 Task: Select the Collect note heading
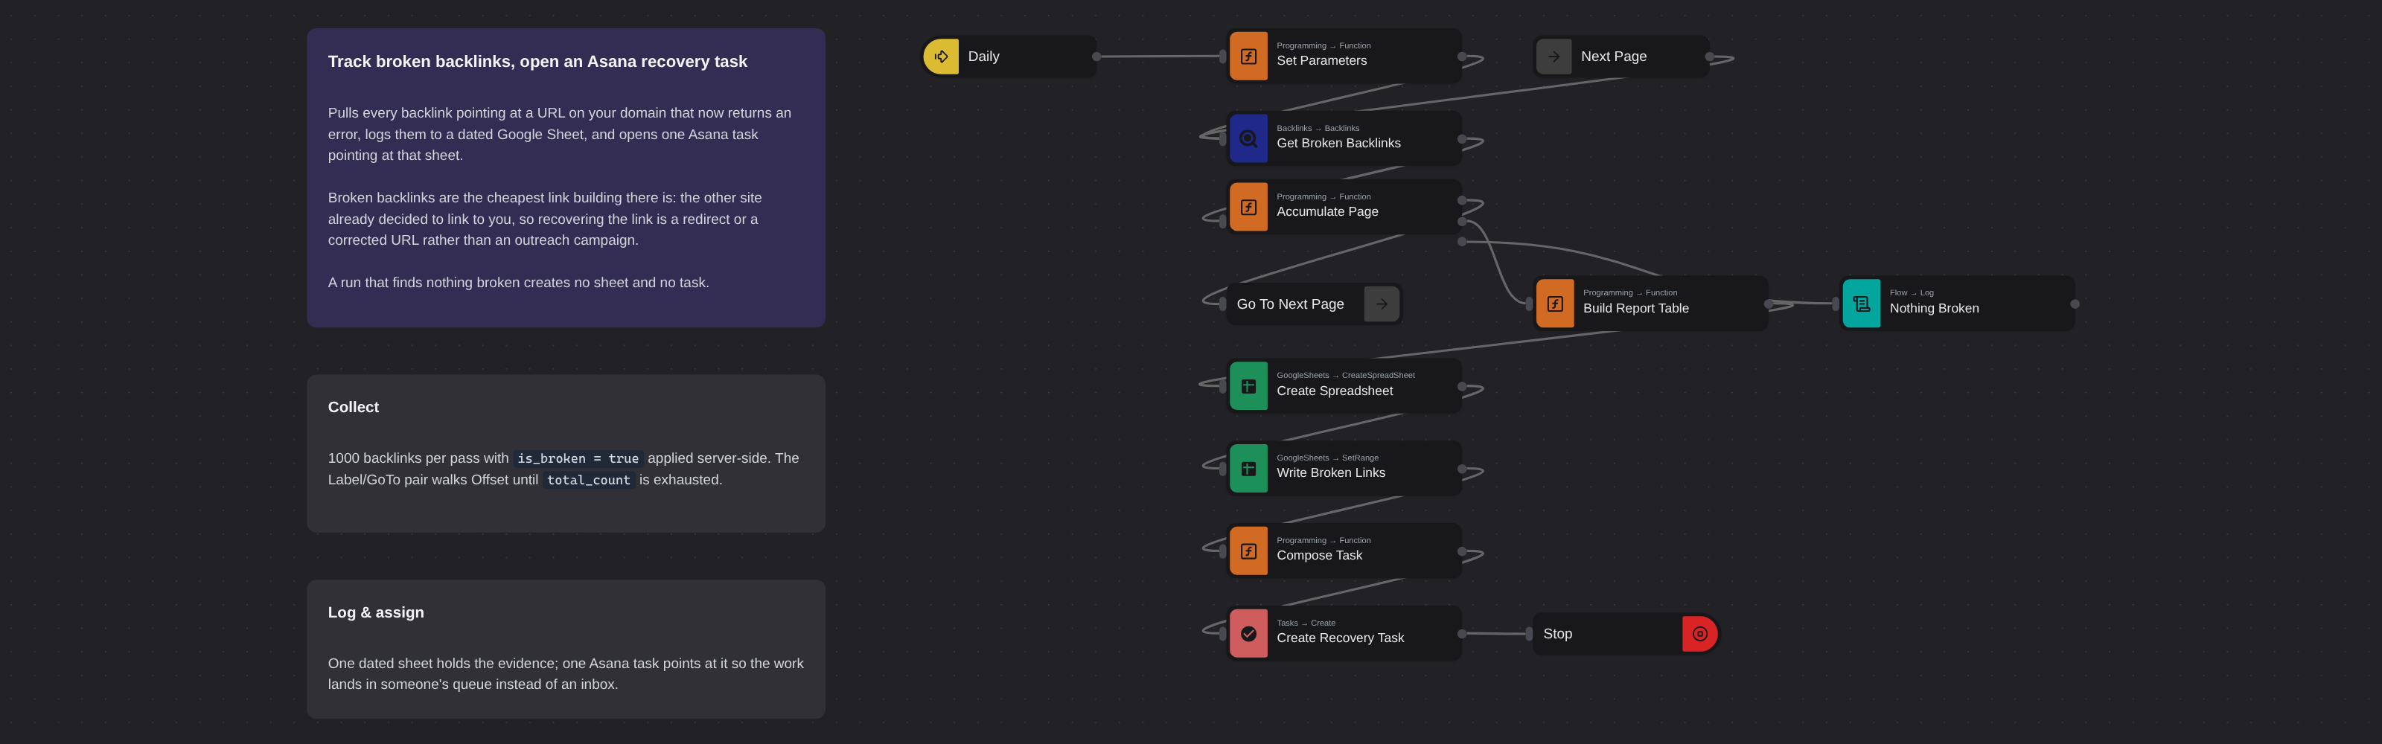coord(354,408)
